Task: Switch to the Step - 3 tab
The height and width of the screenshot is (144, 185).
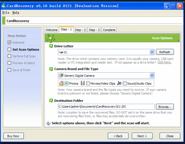Action: coord(94,30)
